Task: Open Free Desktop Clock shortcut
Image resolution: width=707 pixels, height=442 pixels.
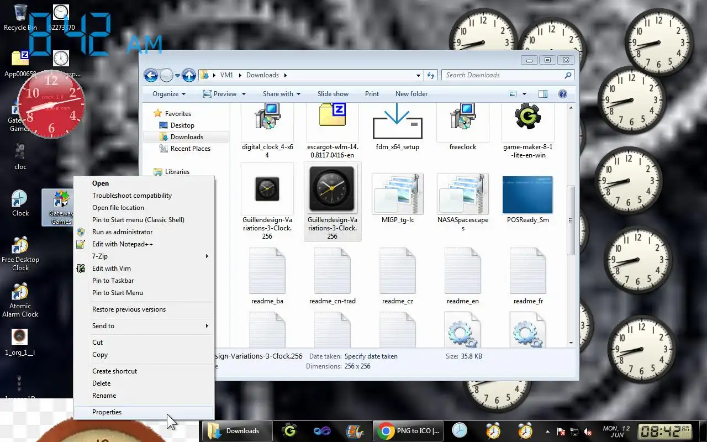Action: click(20, 254)
